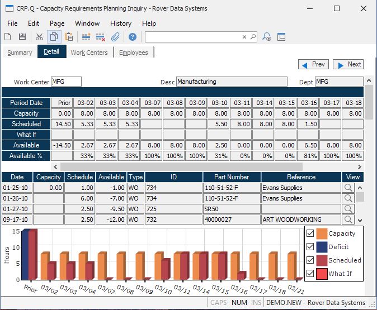The height and width of the screenshot is (310, 377).
Task: Toggle the Capacity series checkbox
Action: click(310, 233)
